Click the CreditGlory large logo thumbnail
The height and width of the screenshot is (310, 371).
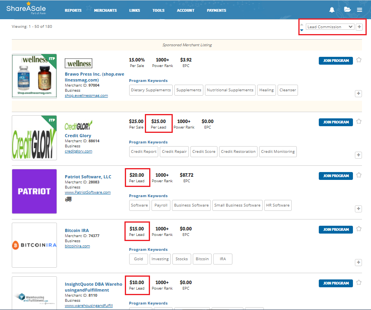(x=34, y=138)
